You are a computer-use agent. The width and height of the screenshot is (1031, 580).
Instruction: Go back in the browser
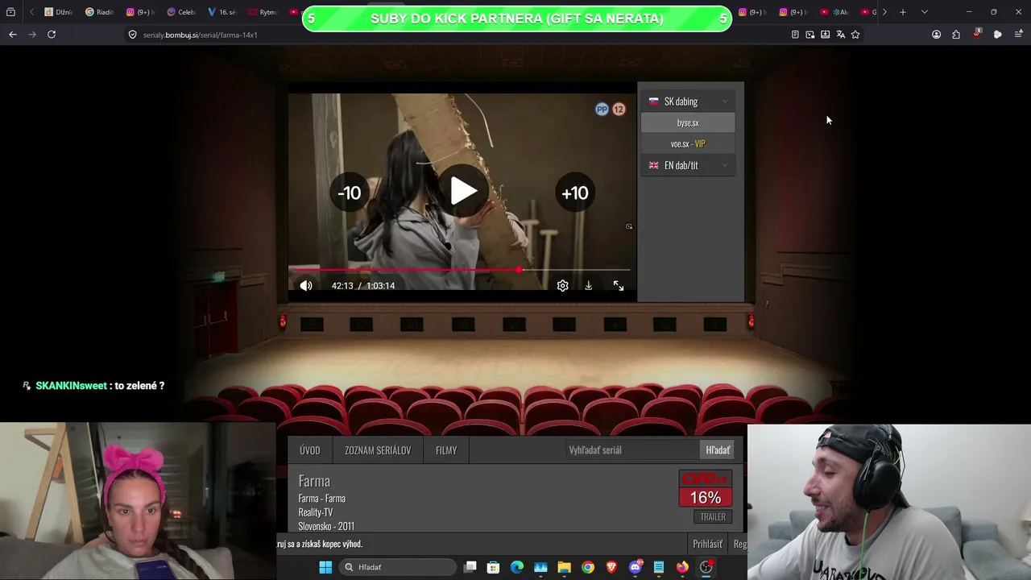(x=13, y=35)
